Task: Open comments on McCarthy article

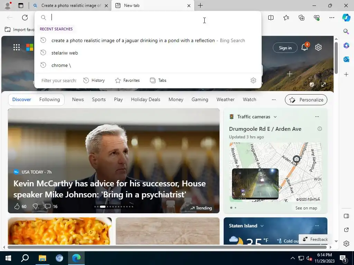Action: [47, 206]
